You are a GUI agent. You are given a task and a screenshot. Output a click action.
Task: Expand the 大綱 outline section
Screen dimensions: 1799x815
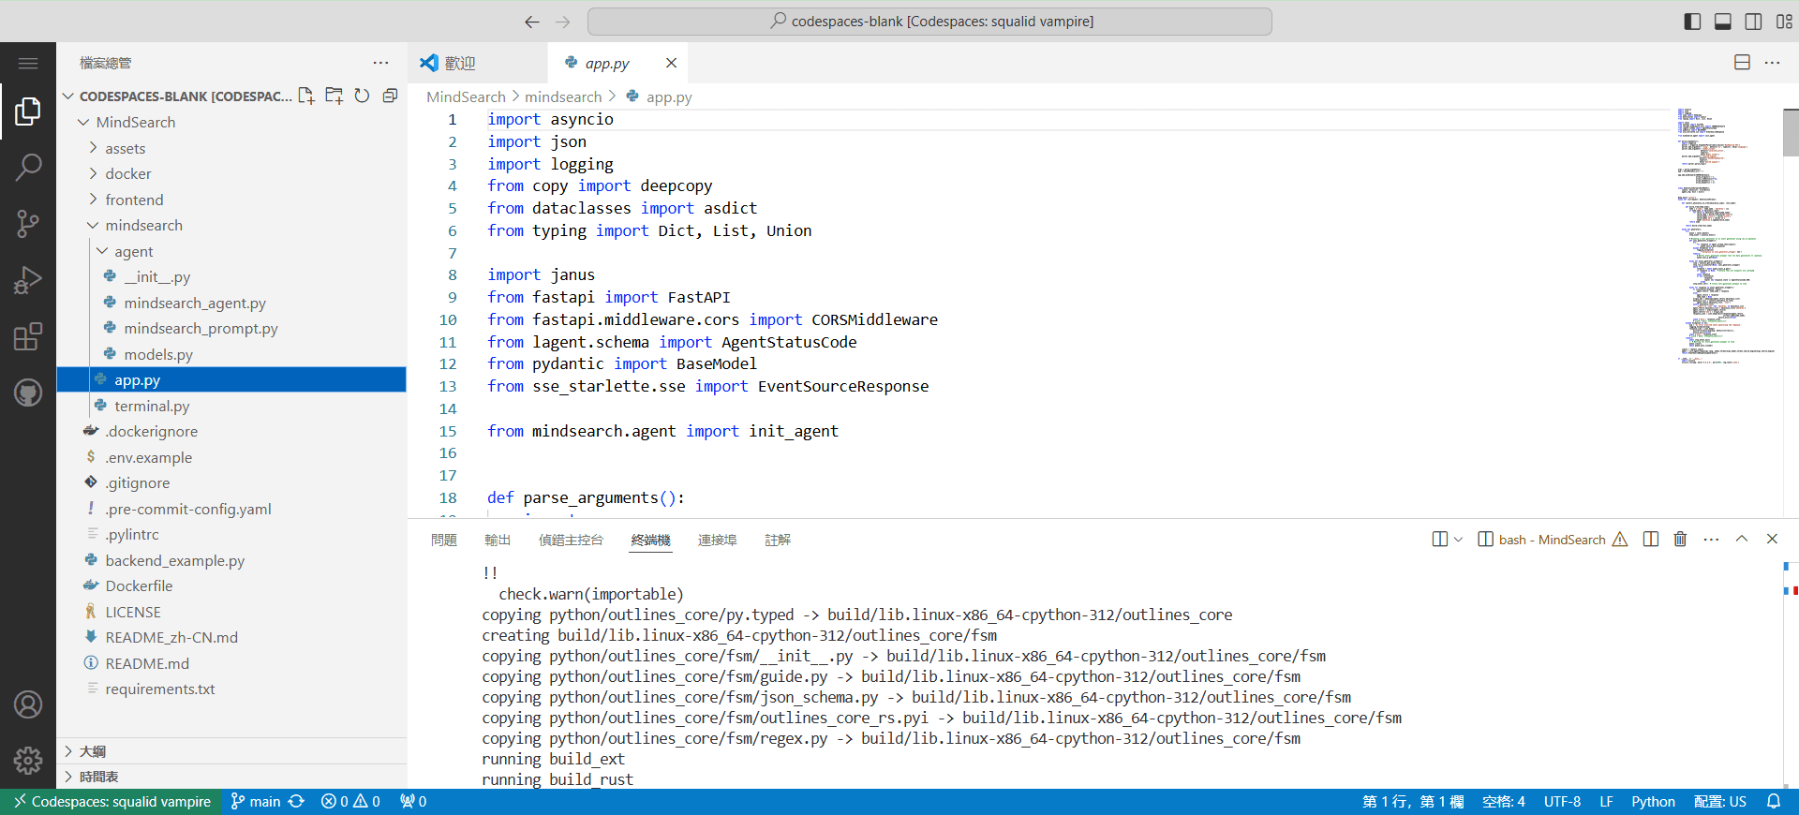[231, 751]
